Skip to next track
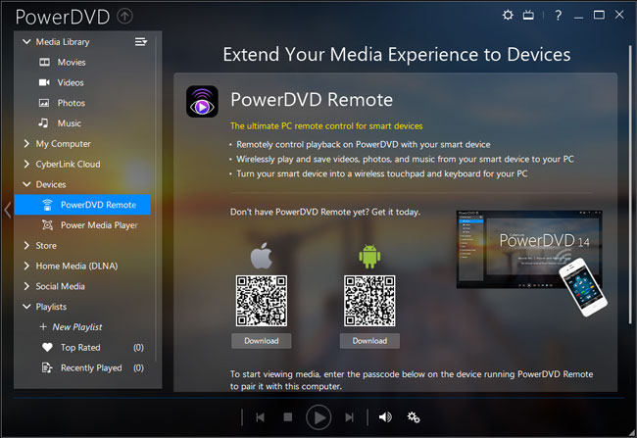 349,417
